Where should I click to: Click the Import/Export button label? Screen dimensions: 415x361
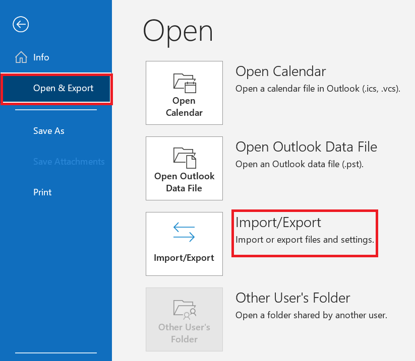pos(184,258)
